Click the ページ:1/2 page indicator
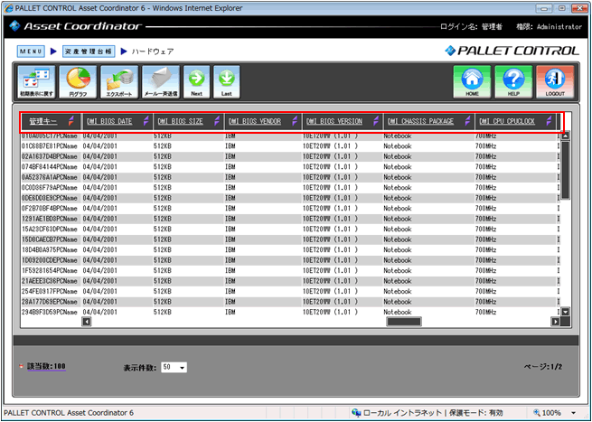The height and width of the screenshot is (422, 592). (543, 367)
